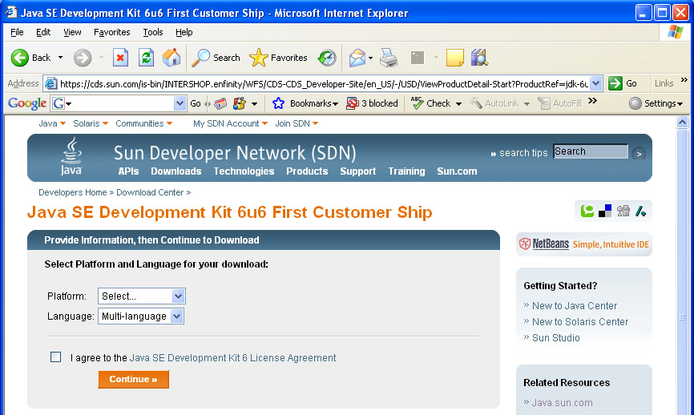This screenshot has width=694, height=415.
Task: Click the slashdot share icon
Action: (x=640, y=211)
